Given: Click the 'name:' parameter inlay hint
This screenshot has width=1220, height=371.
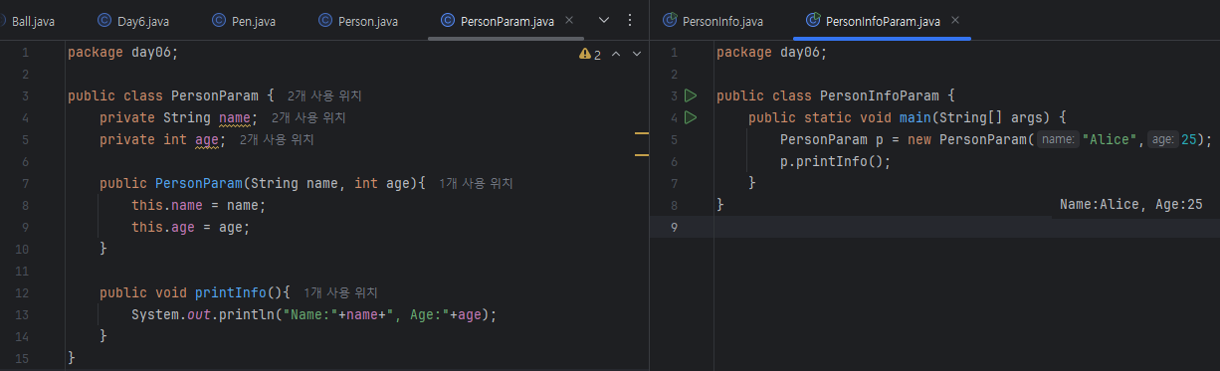Looking at the screenshot, I should [1058, 140].
